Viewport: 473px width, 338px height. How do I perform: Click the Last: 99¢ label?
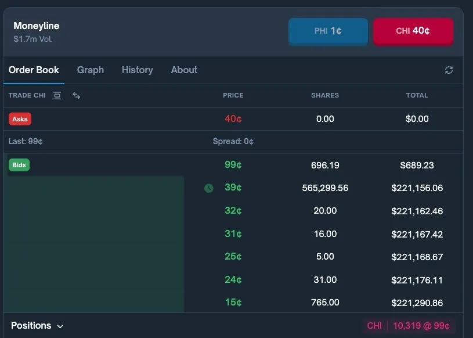(x=26, y=141)
